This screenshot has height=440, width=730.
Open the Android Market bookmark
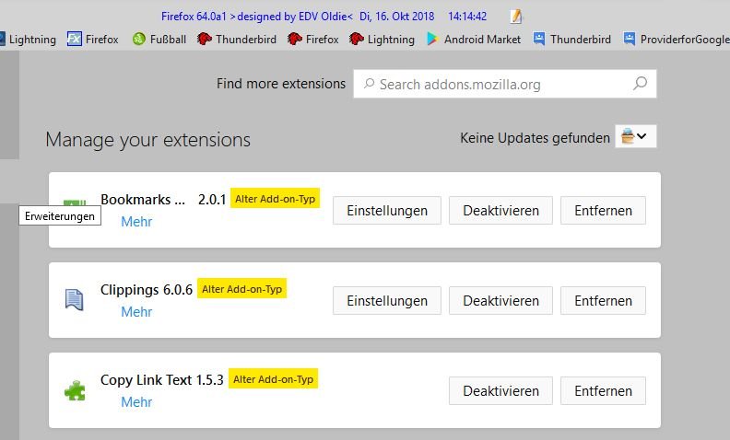tap(473, 40)
